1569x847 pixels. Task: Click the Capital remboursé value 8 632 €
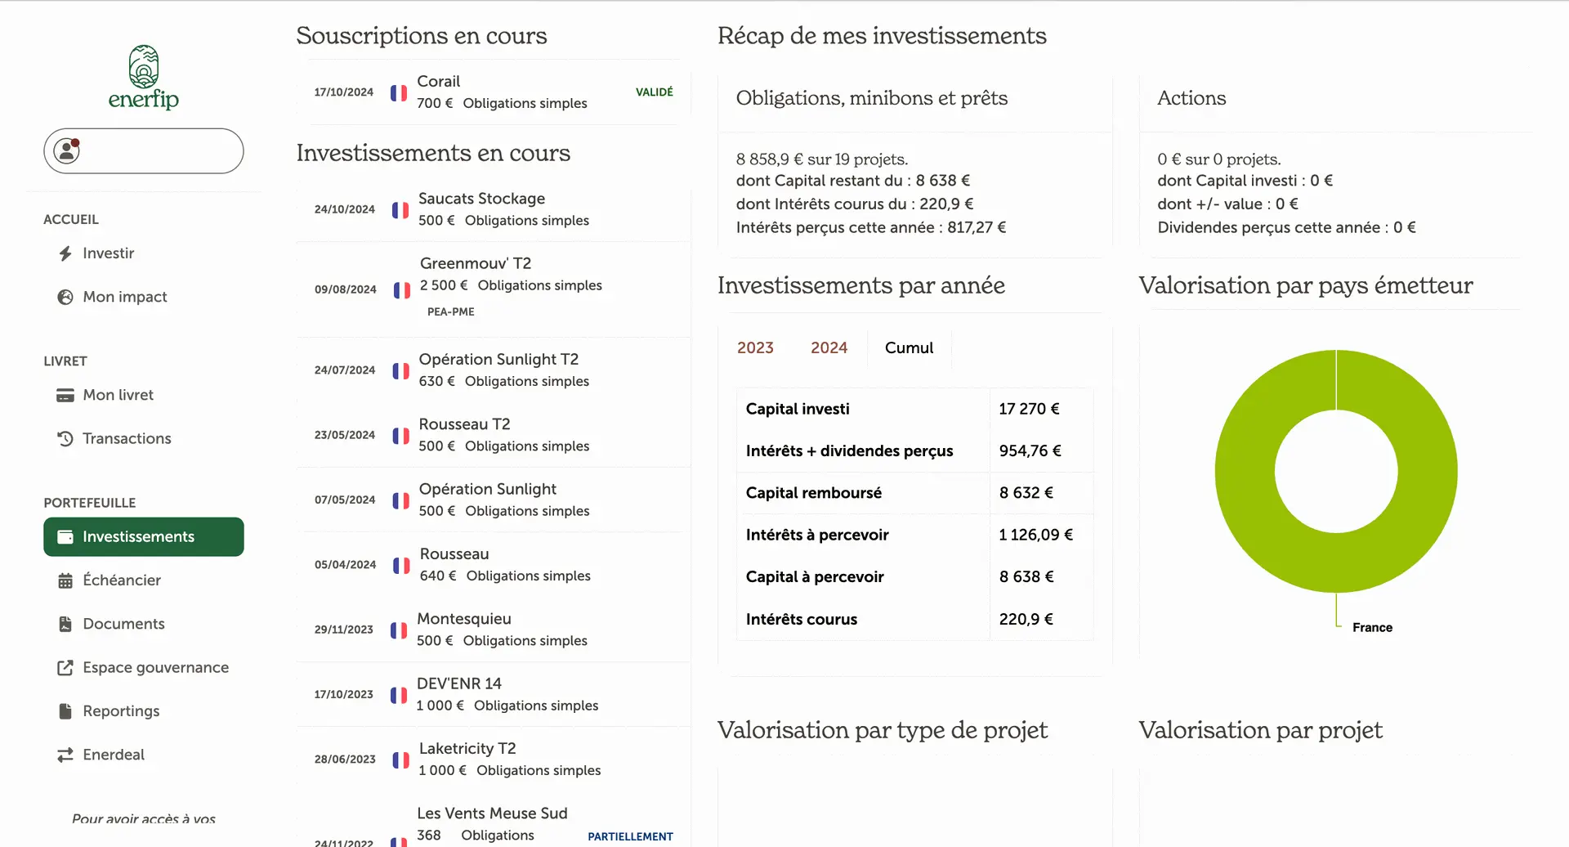1026,493
